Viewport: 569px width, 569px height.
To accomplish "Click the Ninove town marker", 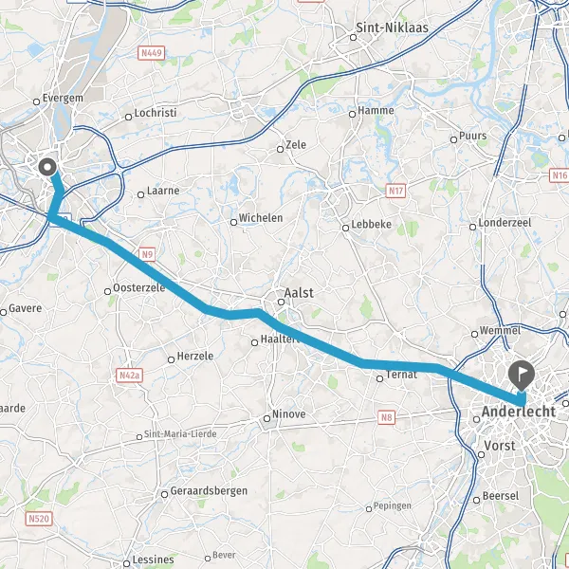I will pos(266,419).
